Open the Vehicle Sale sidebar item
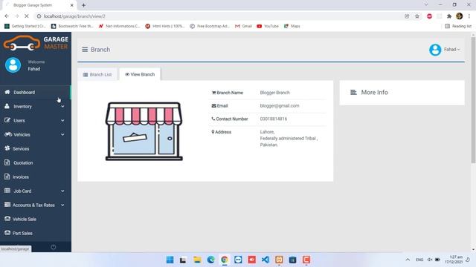476x267 pixels. click(x=35, y=220)
